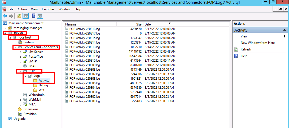The height and width of the screenshot is (128, 289).
Task: Click the Upgrade icon in tree
Action: point(10,119)
